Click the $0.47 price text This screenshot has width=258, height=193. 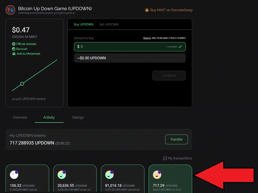(x=21, y=30)
